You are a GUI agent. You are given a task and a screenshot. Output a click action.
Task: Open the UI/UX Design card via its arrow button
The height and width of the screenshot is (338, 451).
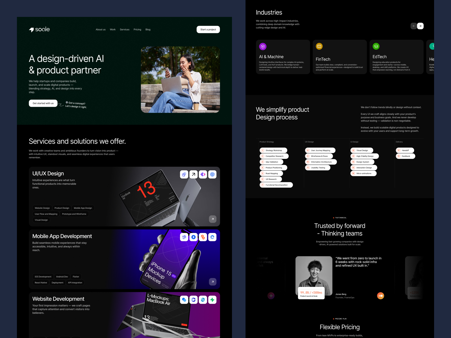[213, 219]
